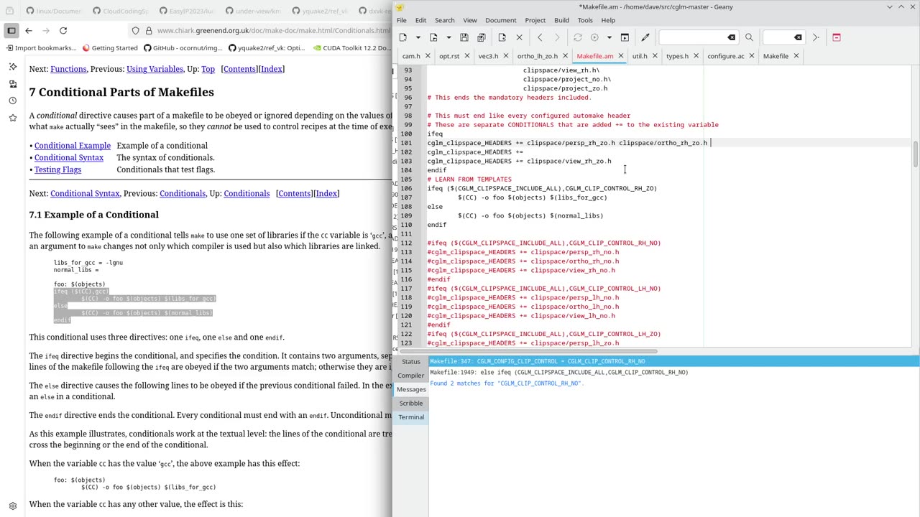The image size is (920, 517).
Task: Find the entered text with magnifier icon
Action: pyautogui.click(x=749, y=37)
